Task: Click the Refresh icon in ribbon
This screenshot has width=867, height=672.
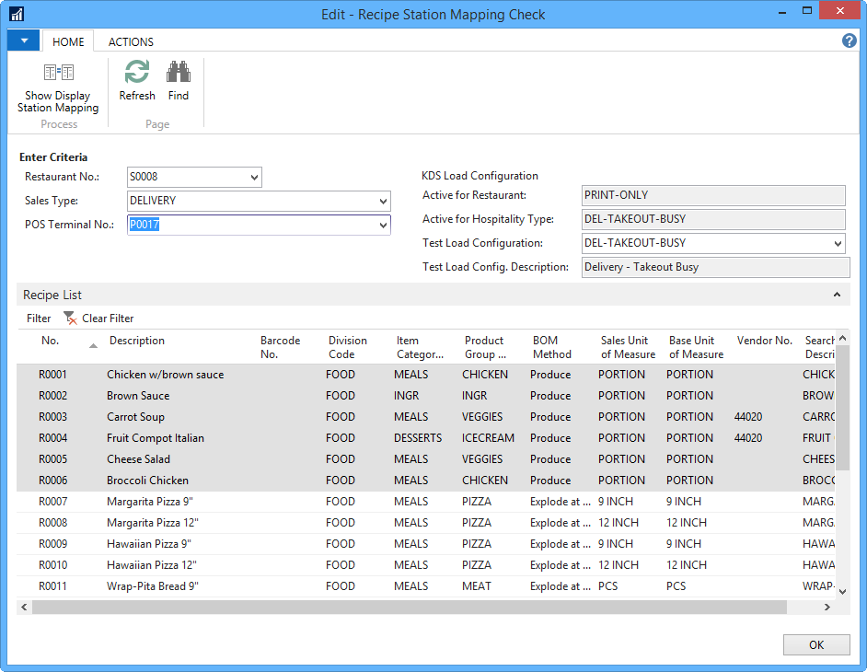Action: click(137, 73)
